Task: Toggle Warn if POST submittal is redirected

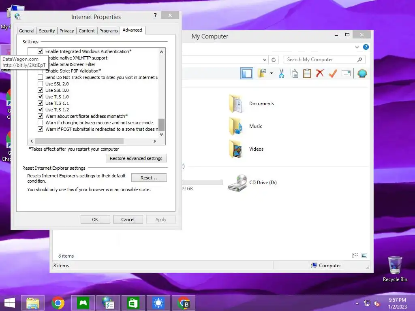Action: 40,129
